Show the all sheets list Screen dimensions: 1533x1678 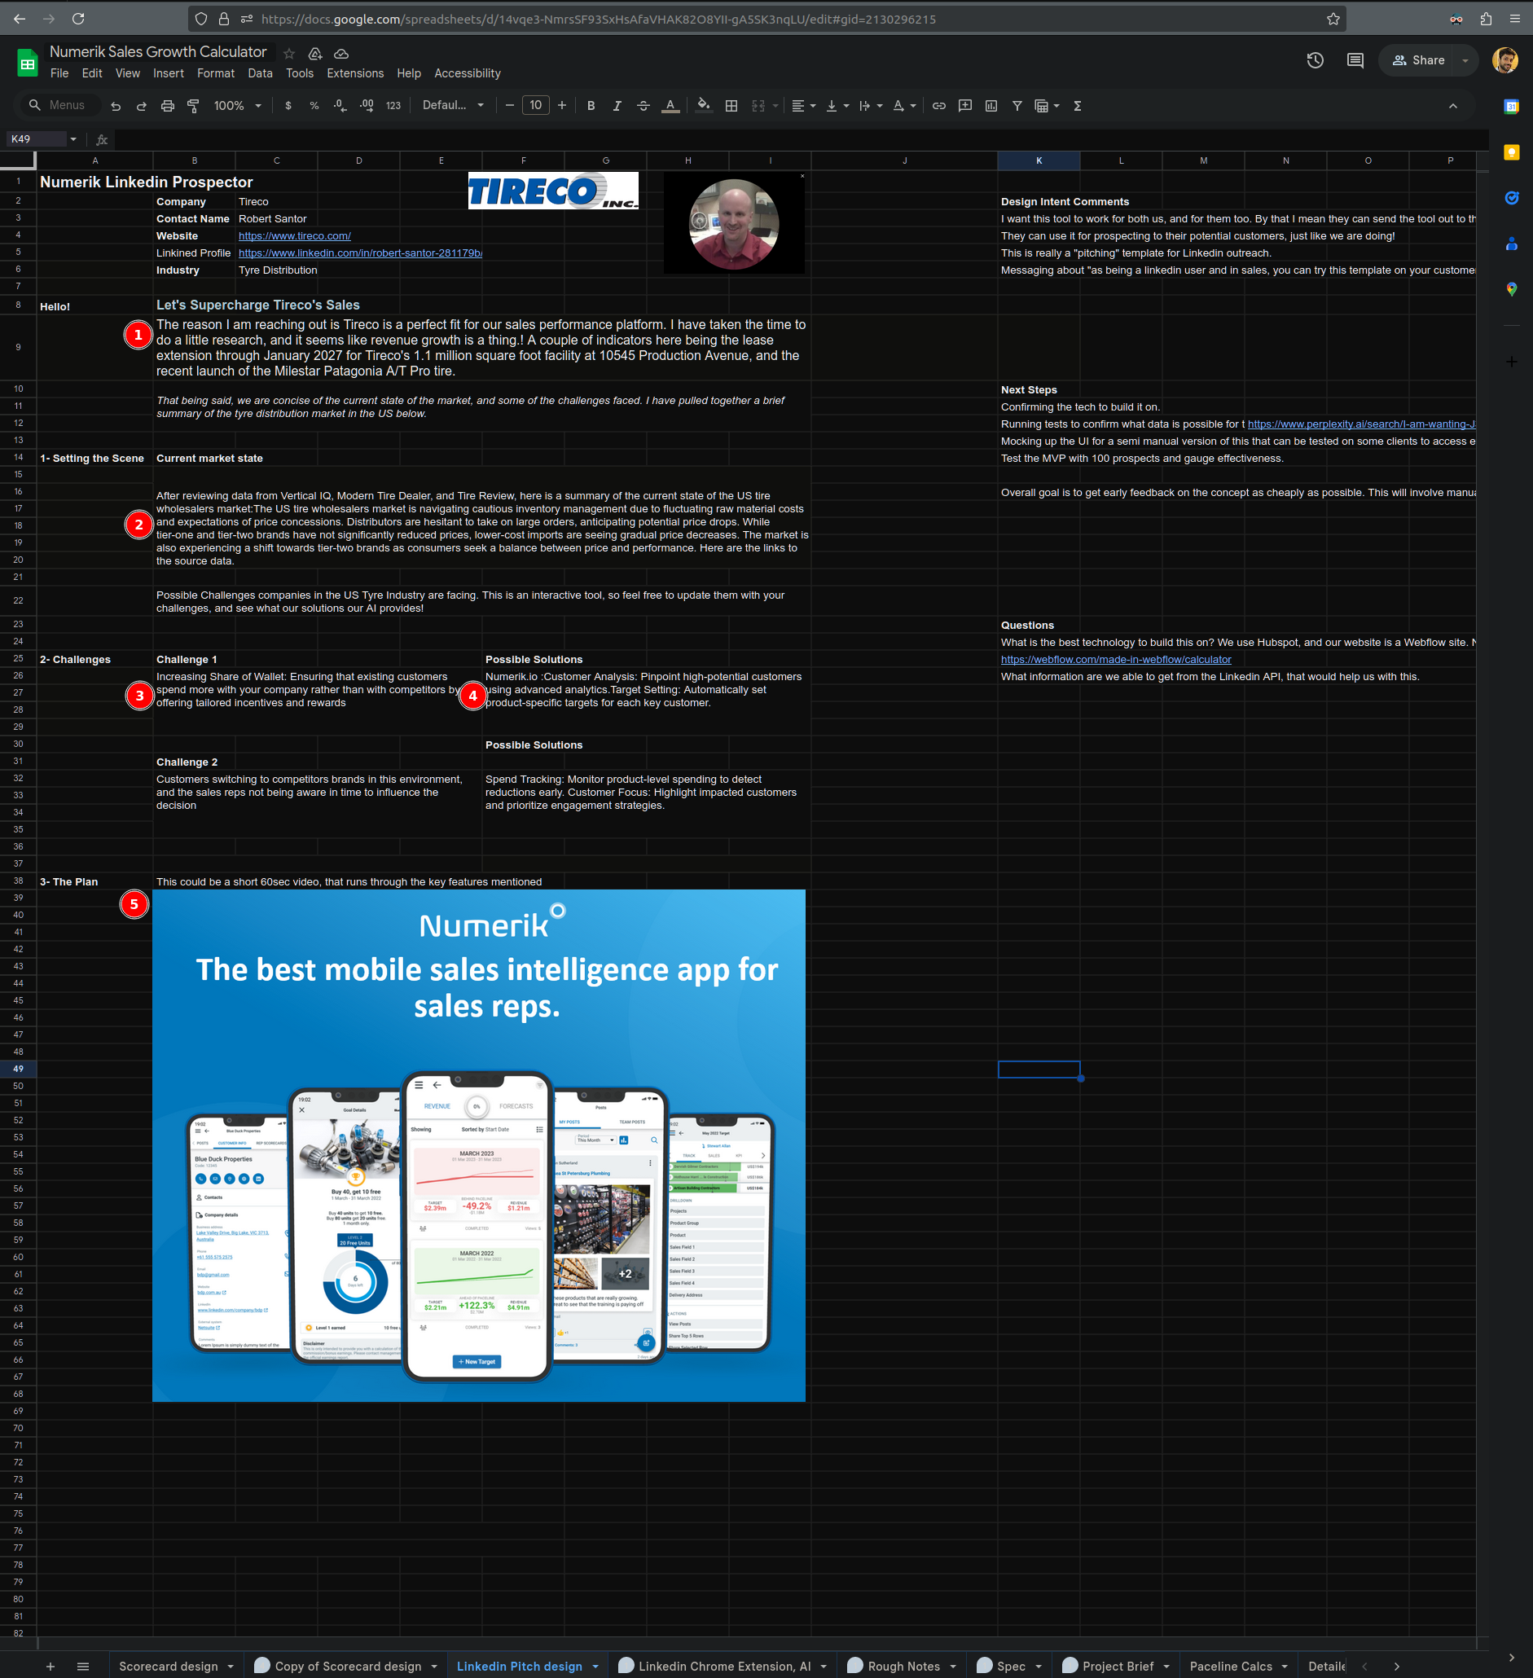point(82,1666)
